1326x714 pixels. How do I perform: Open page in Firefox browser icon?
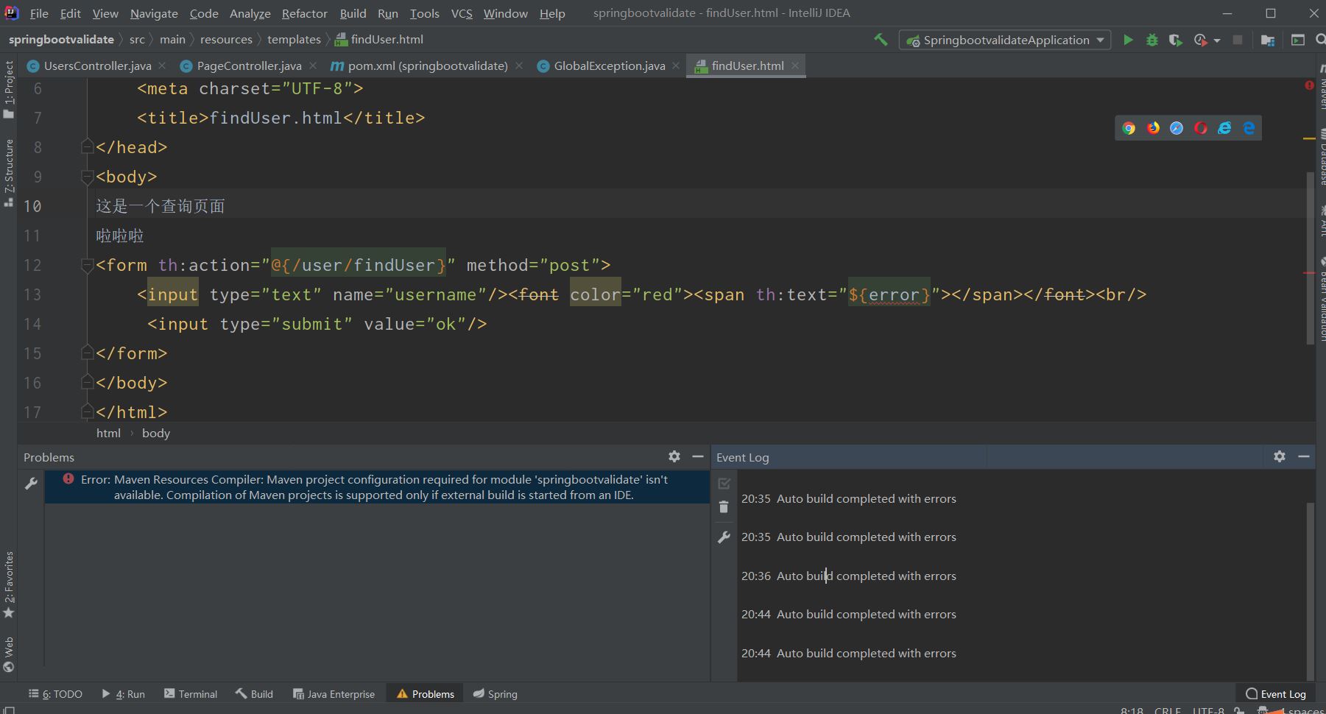1153,128
